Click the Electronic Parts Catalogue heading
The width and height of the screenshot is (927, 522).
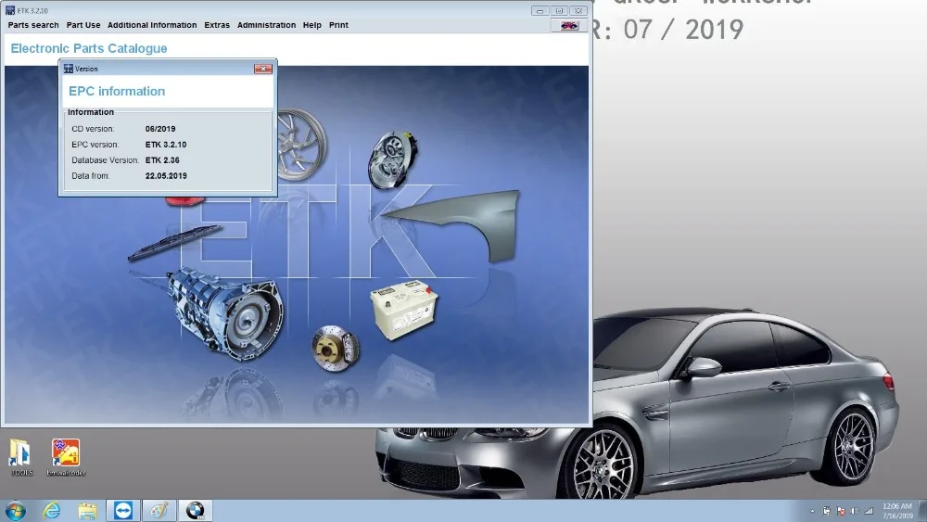point(89,48)
